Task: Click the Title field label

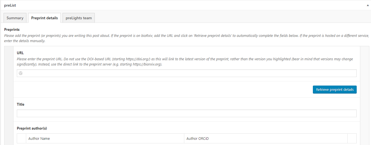Action: 21,104
